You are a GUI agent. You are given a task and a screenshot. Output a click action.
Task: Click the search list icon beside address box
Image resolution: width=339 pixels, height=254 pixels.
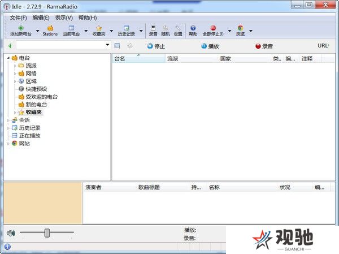point(117,46)
